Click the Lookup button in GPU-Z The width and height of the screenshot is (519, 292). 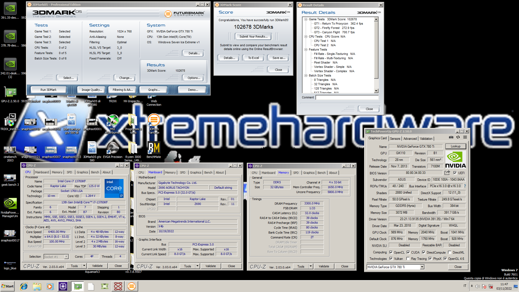(x=455, y=146)
